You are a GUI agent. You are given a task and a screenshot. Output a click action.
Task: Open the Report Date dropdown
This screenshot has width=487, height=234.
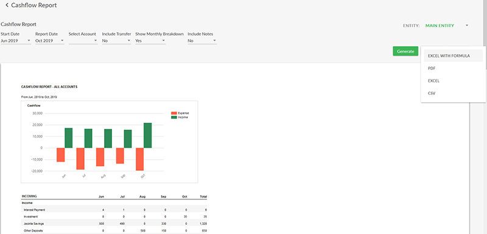tap(50, 41)
